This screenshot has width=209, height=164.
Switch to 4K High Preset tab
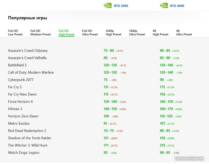pos(160,33)
